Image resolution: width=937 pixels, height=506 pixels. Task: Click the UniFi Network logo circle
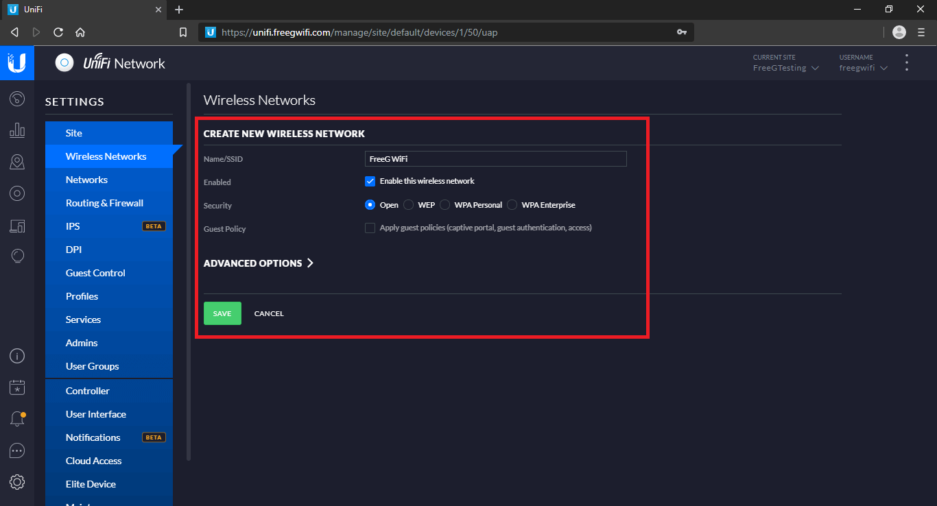point(64,63)
